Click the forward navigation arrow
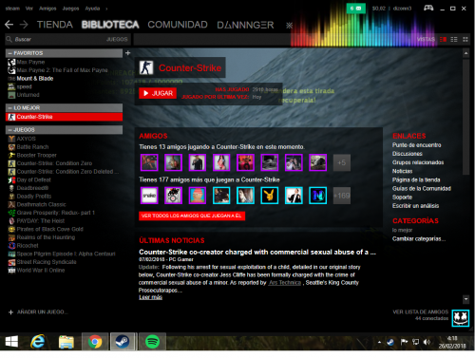Screen dimensions: 475x358 click(24, 25)
